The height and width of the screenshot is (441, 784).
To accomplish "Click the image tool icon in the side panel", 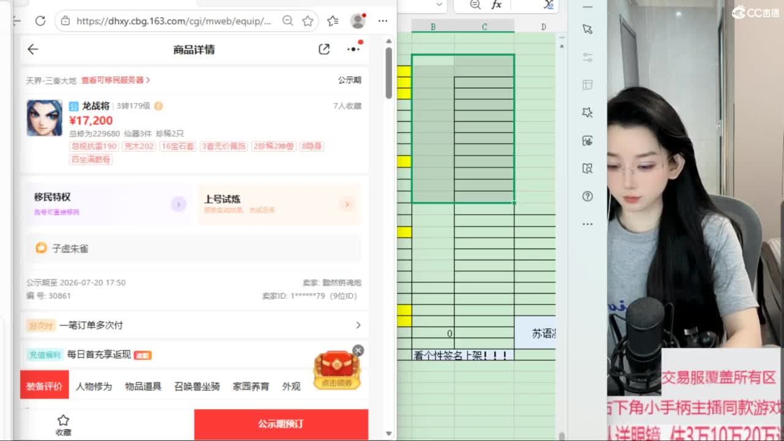I will pyautogui.click(x=587, y=141).
